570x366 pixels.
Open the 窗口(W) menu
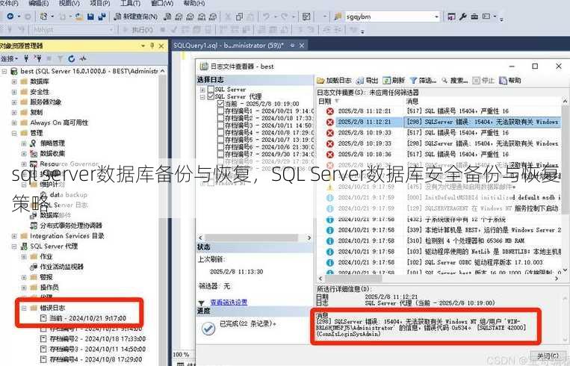(162, 3)
